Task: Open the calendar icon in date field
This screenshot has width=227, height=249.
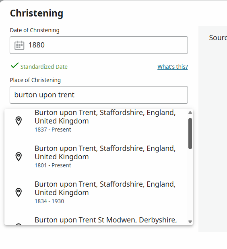Action: tap(19, 45)
